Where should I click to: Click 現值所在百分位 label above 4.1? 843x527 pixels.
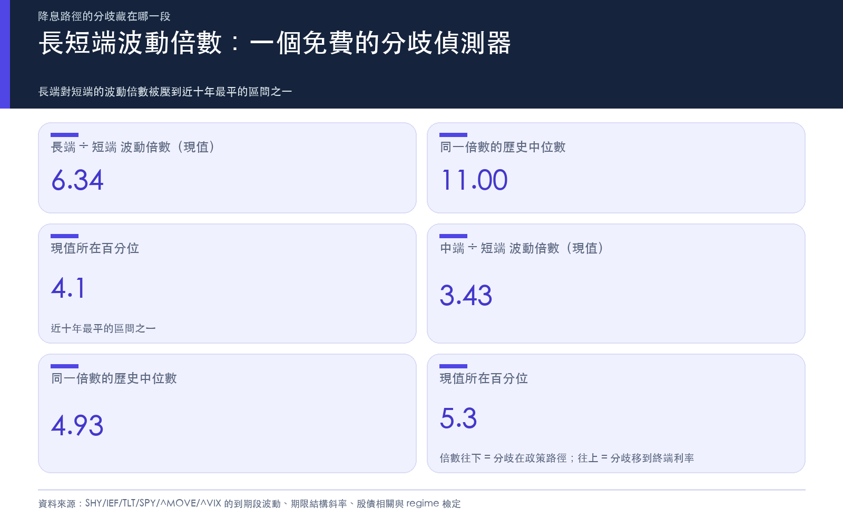pos(95,248)
